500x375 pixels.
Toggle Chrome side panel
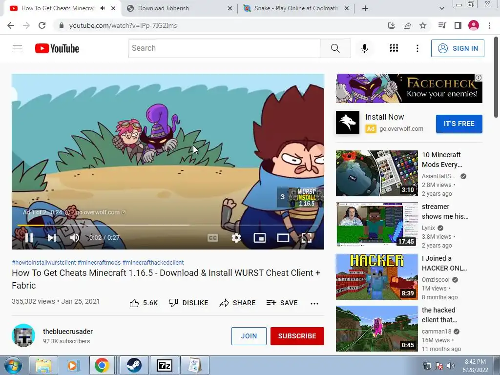[458, 25]
